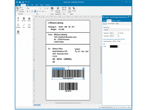Open the Help ribbon tab
147x110 pixels.
click(x=37, y=5)
